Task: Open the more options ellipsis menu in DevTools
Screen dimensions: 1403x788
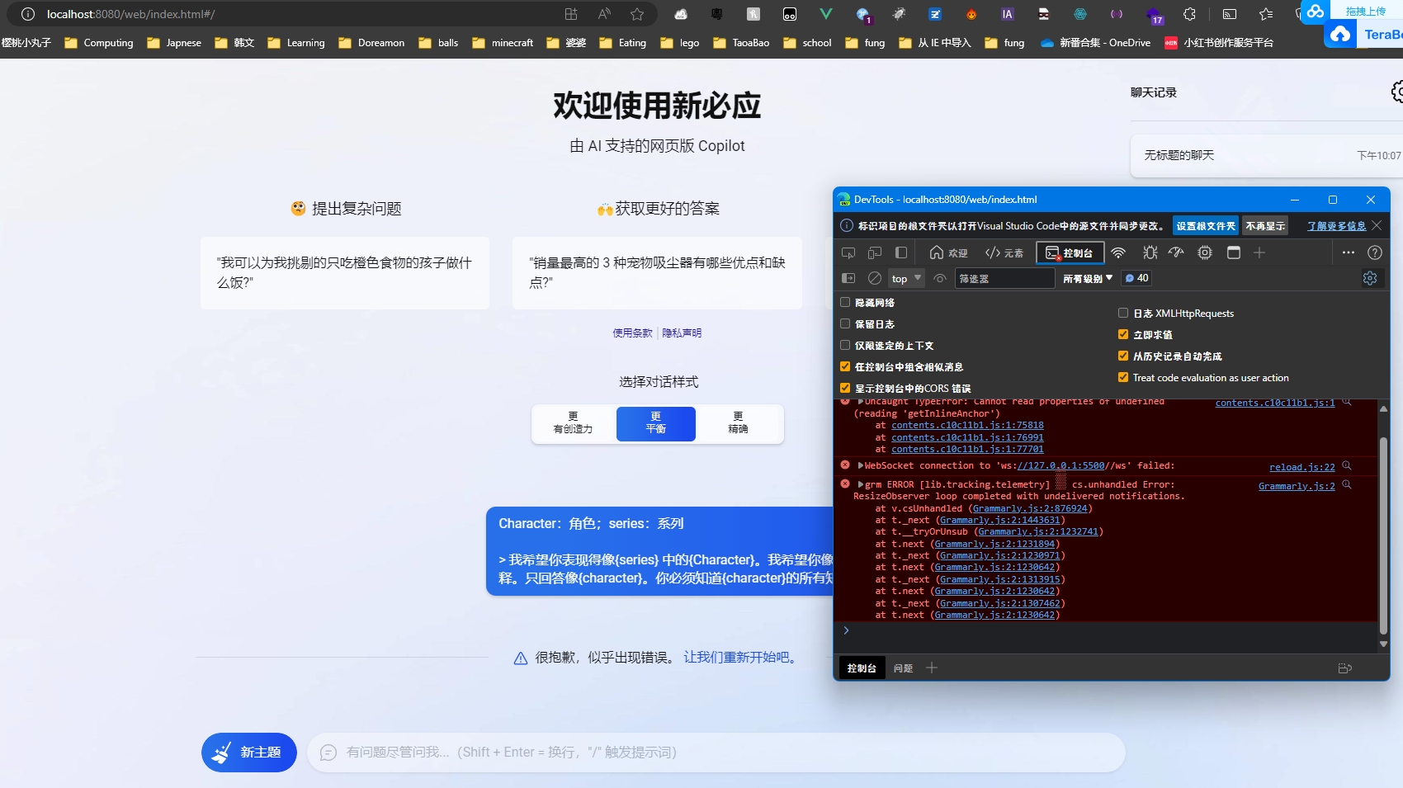Action: pyautogui.click(x=1349, y=252)
